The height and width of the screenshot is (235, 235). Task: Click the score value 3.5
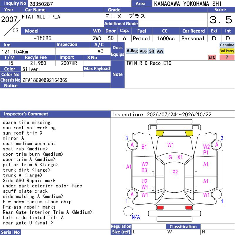click(x=221, y=20)
